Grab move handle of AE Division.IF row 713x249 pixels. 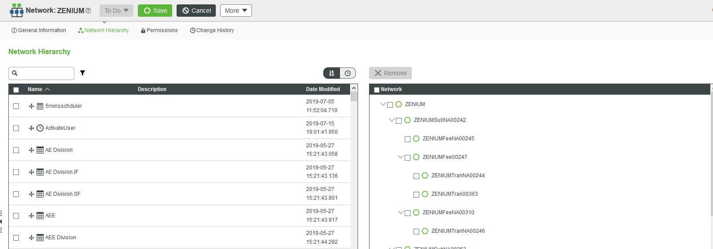31,172
